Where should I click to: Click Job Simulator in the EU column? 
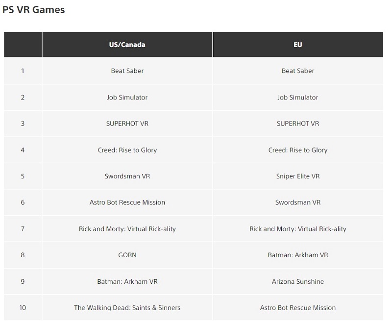298,98
